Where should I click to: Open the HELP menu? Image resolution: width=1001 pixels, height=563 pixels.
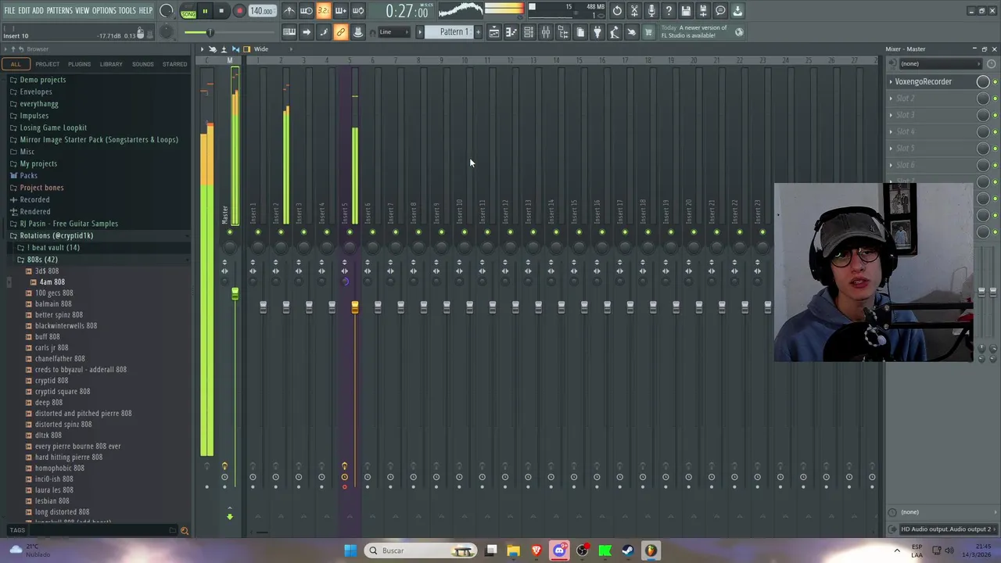pyautogui.click(x=145, y=10)
